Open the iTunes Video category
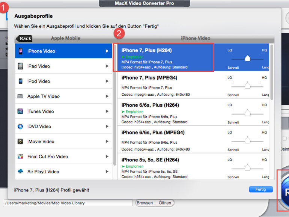Screen dimensions: 289x217 [63, 111]
